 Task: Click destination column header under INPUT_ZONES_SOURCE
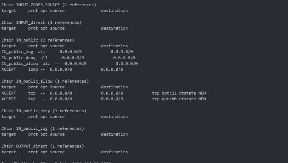click(114, 11)
